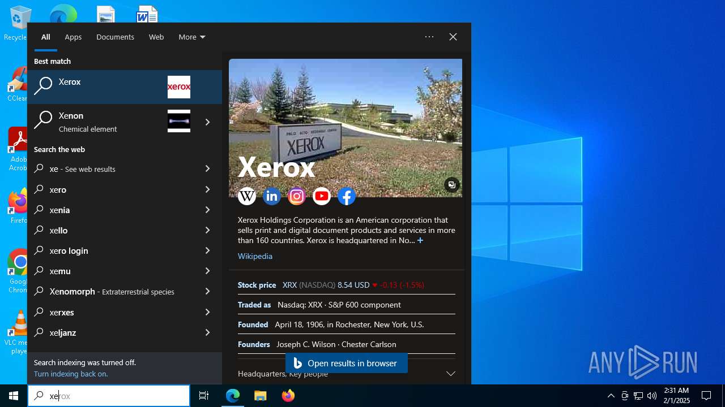725x407 pixels.
Task: Open Xerox Instagram profile icon
Action: 297,196
